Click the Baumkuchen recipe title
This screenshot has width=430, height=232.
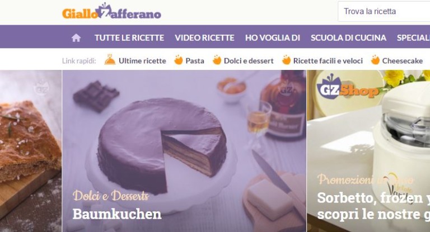pos(117,214)
